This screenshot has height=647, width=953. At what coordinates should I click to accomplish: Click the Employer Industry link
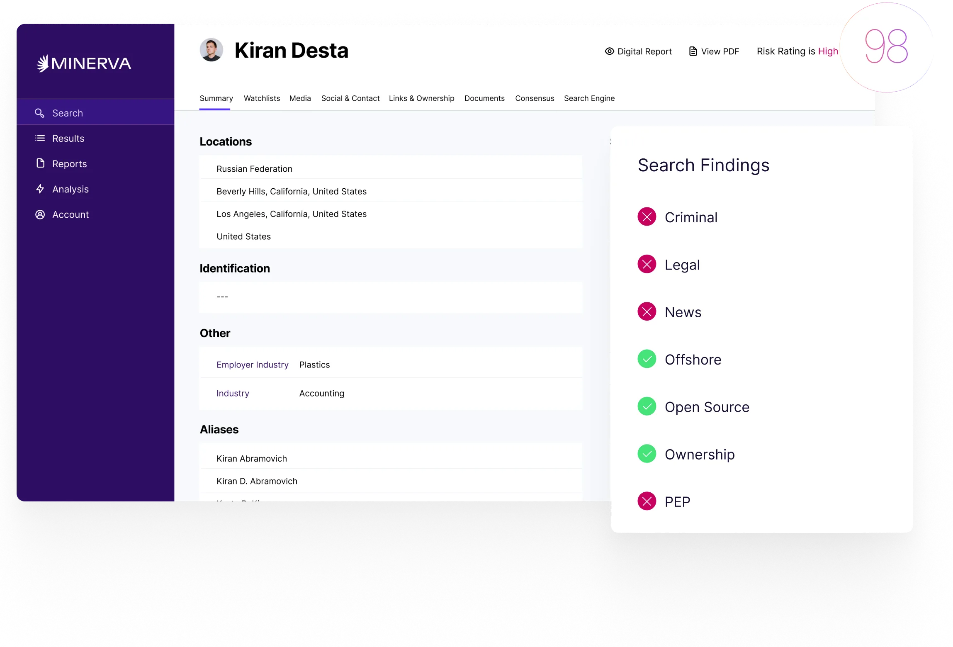point(253,365)
